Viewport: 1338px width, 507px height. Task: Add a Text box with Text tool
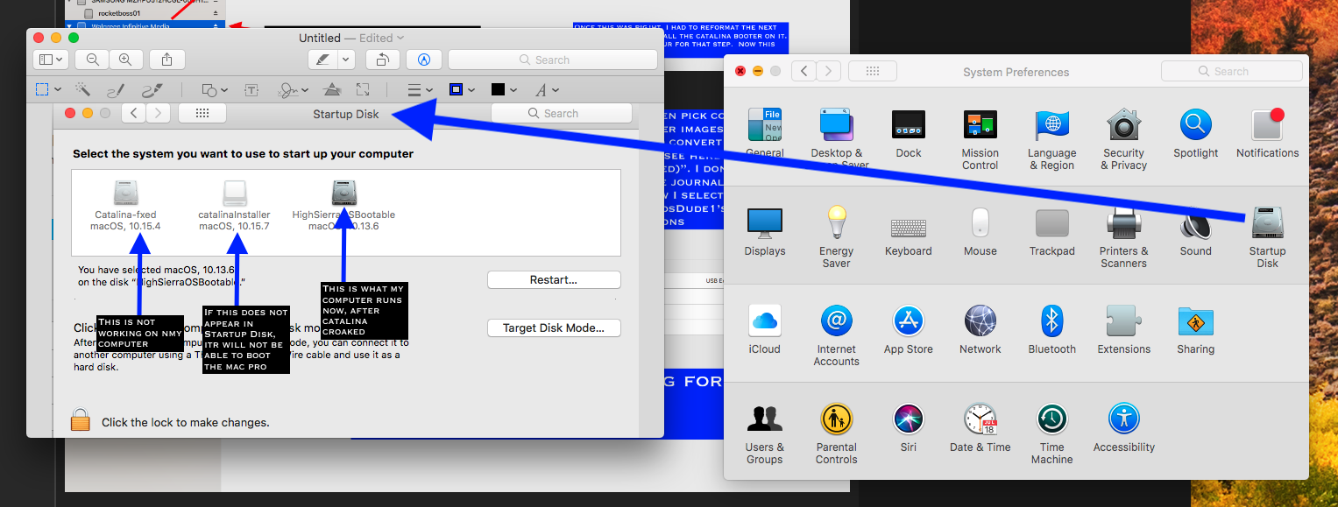pyautogui.click(x=251, y=89)
